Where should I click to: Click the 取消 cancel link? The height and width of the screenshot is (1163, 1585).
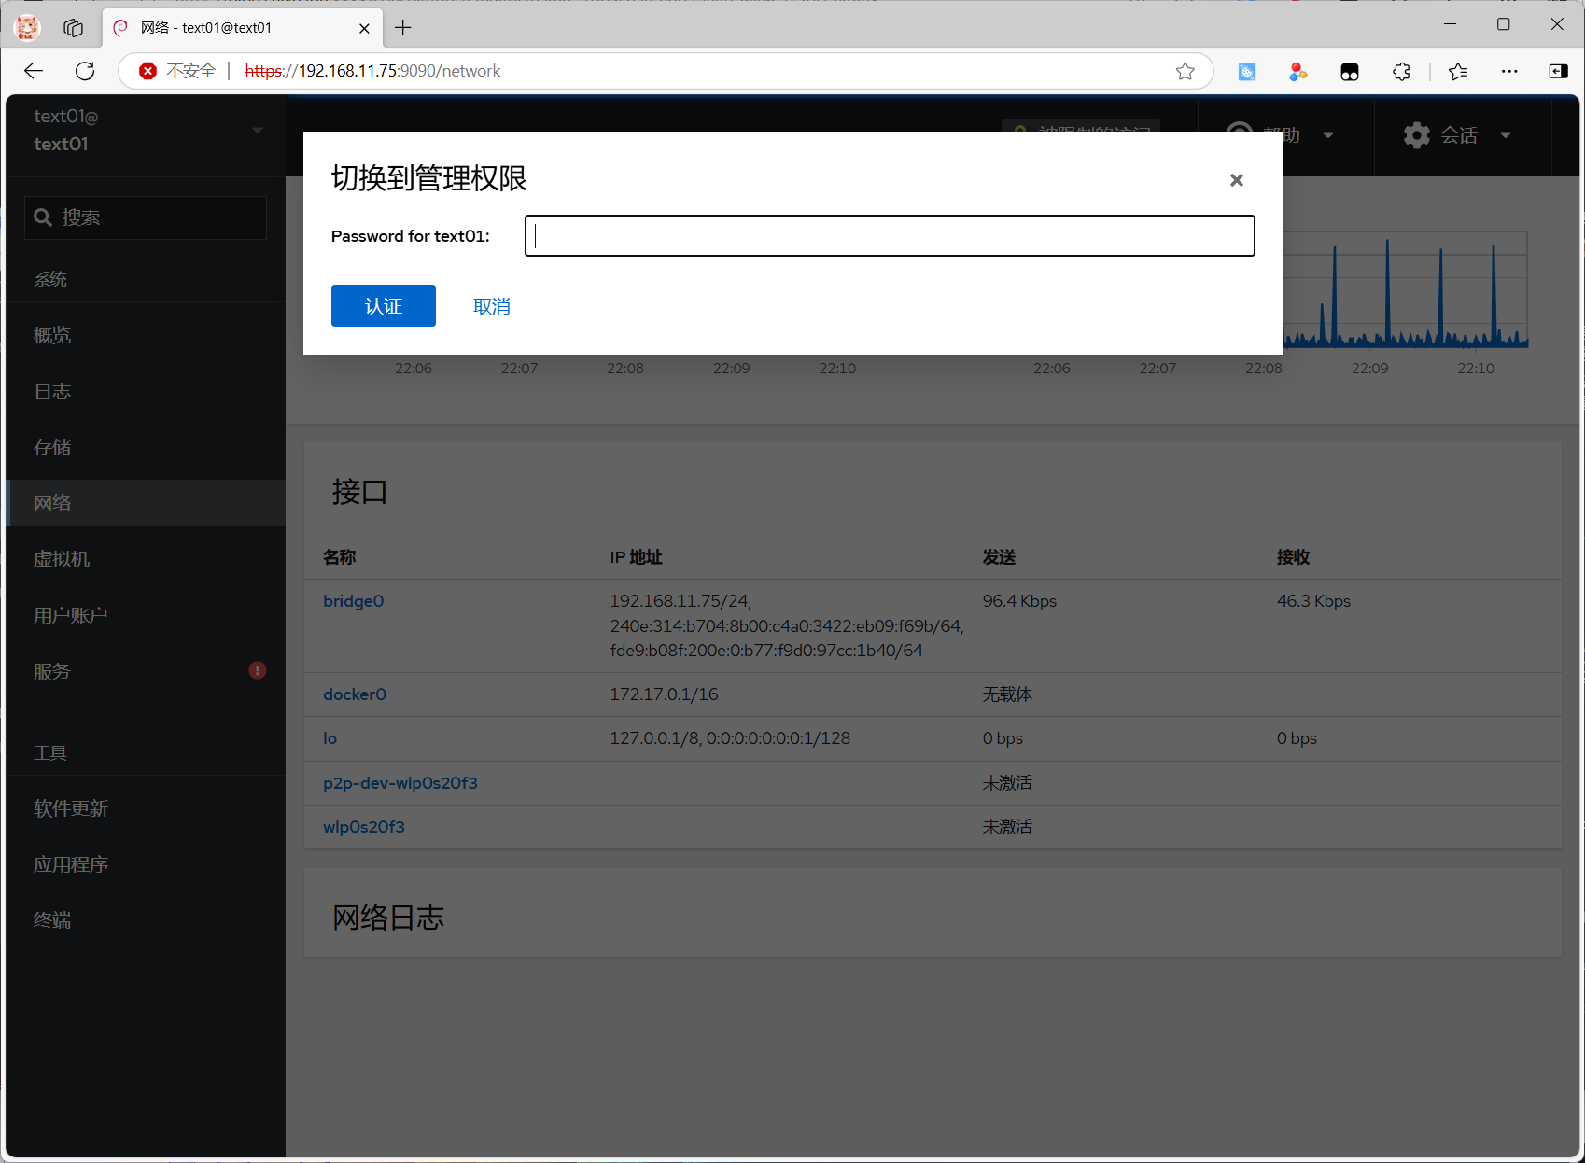pos(491,306)
